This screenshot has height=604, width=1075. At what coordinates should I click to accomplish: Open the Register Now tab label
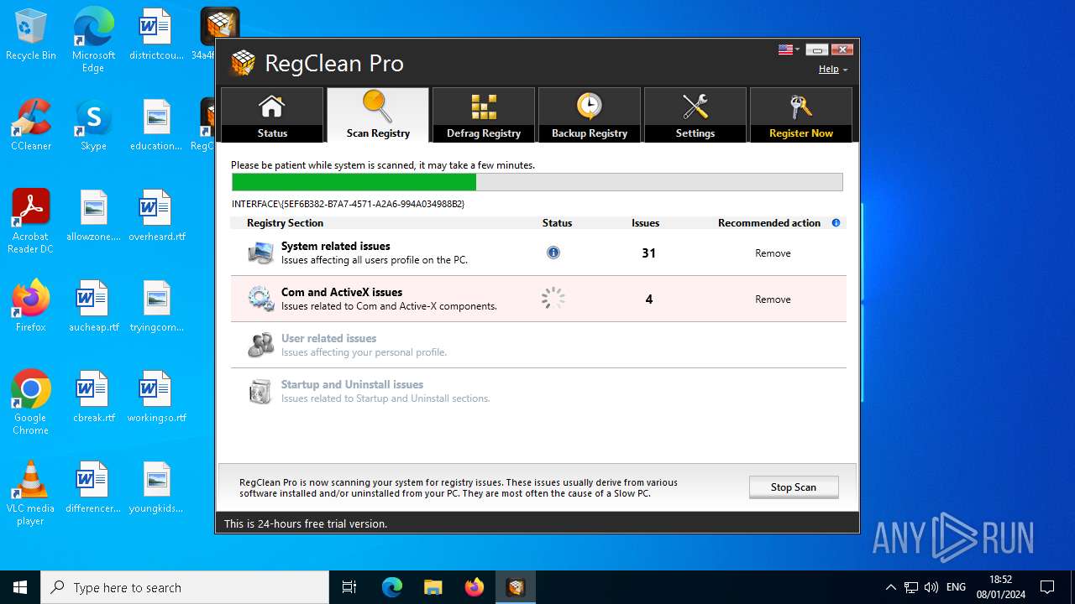801,133
